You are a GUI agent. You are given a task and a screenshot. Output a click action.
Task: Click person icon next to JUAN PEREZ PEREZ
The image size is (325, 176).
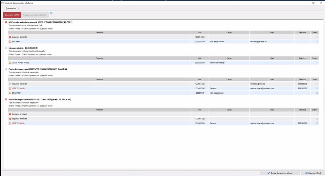click(10, 63)
